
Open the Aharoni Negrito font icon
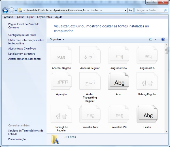click(61, 55)
